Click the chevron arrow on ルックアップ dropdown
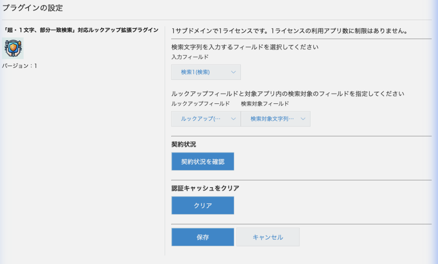The image size is (438, 264). click(233, 119)
